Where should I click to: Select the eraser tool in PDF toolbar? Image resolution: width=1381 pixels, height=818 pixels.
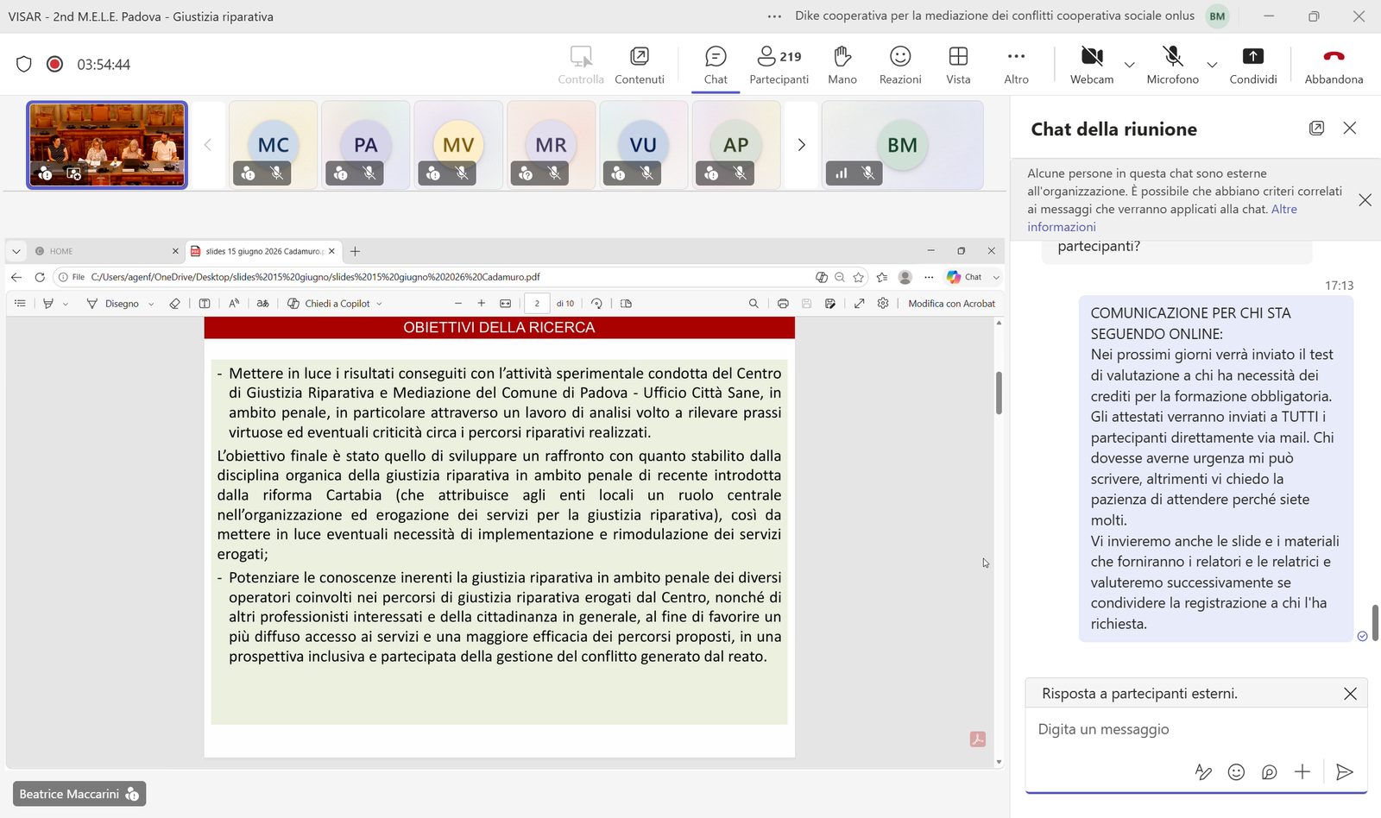click(174, 304)
